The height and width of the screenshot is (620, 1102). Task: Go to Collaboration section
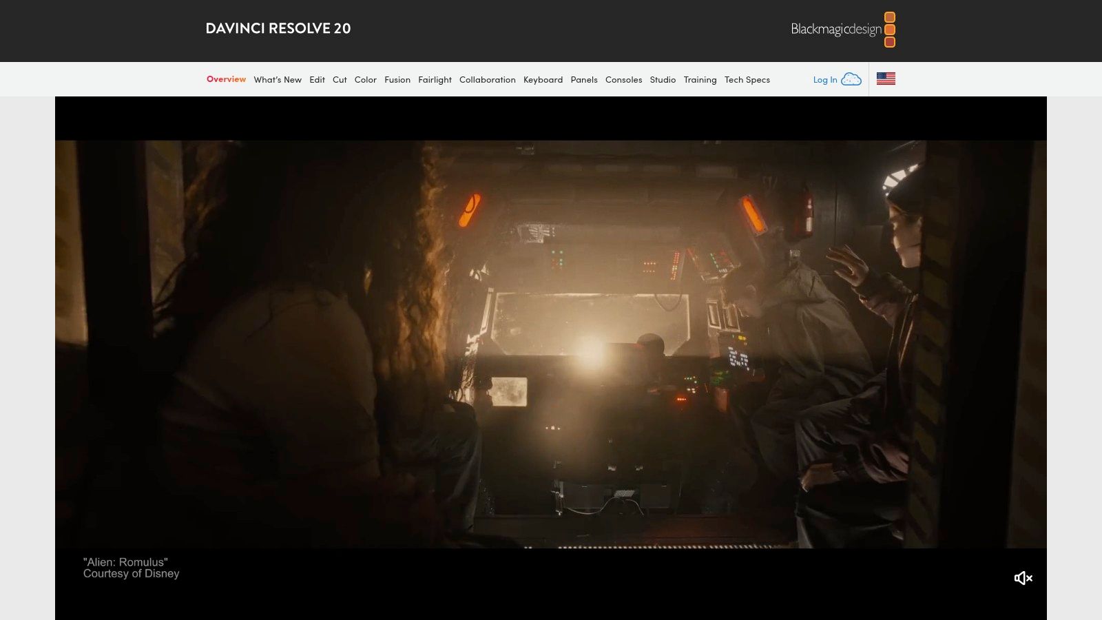[488, 80]
